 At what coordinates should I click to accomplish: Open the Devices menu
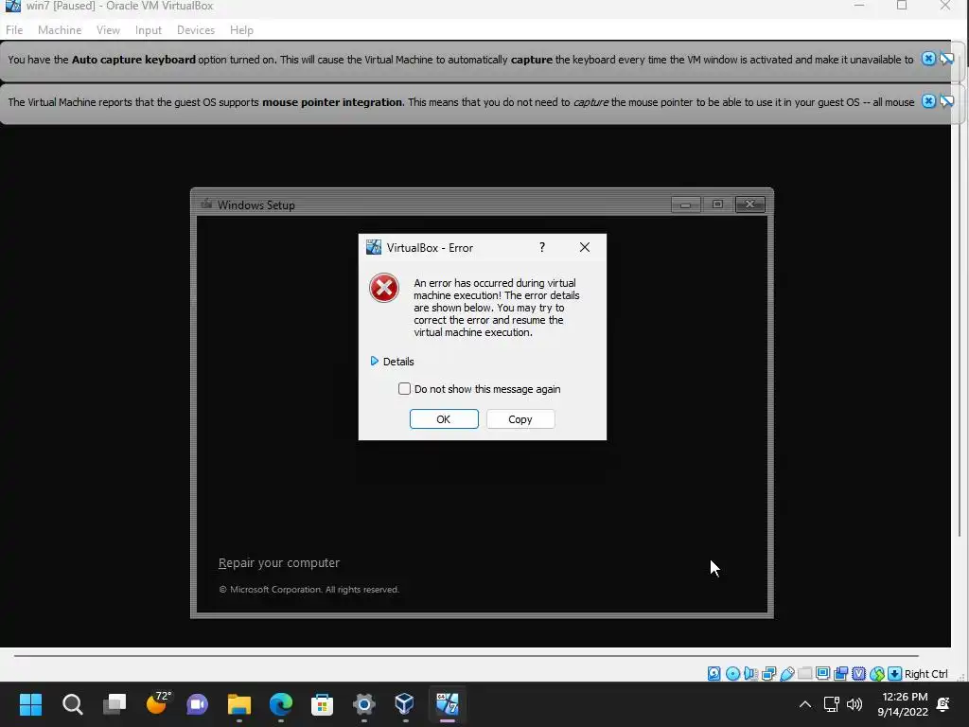pos(196,29)
